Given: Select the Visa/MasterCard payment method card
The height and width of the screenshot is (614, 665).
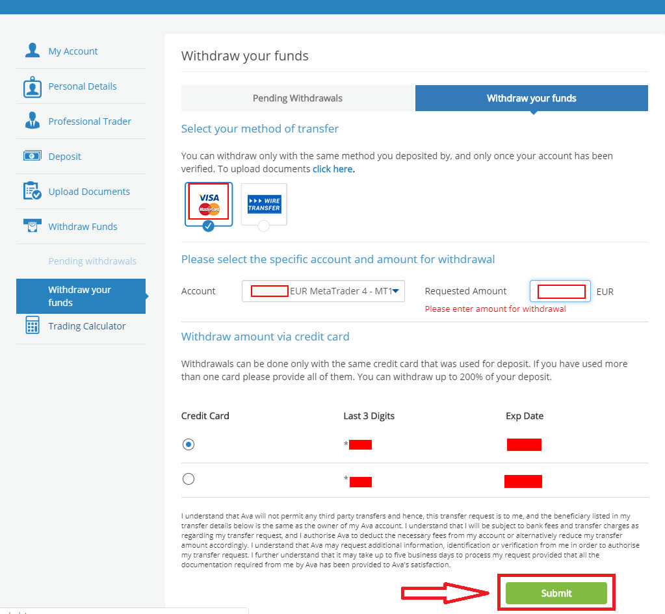Looking at the screenshot, I should 208,203.
